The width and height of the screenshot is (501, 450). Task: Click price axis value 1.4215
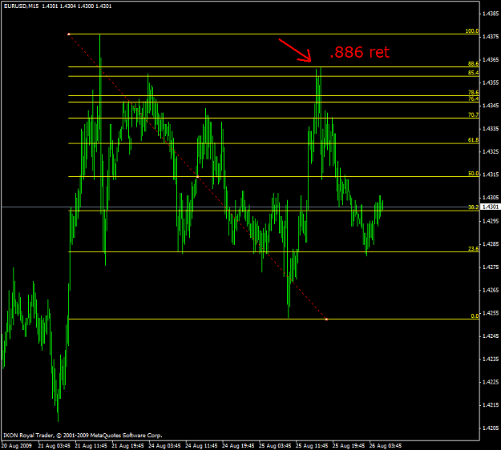(491, 405)
